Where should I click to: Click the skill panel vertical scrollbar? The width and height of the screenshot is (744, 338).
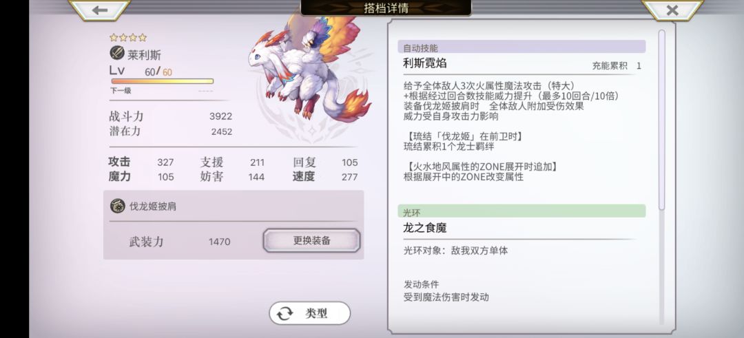(661, 120)
